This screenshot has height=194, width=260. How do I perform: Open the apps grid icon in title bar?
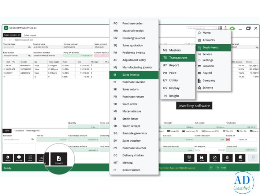(x=220, y=28)
